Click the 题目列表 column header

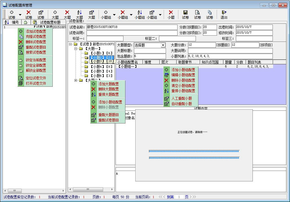click(x=259, y=62)
